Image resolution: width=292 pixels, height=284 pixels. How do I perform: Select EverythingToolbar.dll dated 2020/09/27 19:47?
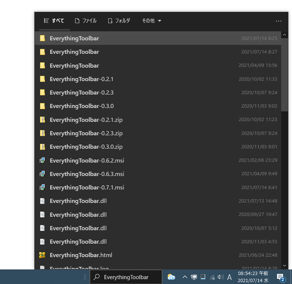[158, 215]
